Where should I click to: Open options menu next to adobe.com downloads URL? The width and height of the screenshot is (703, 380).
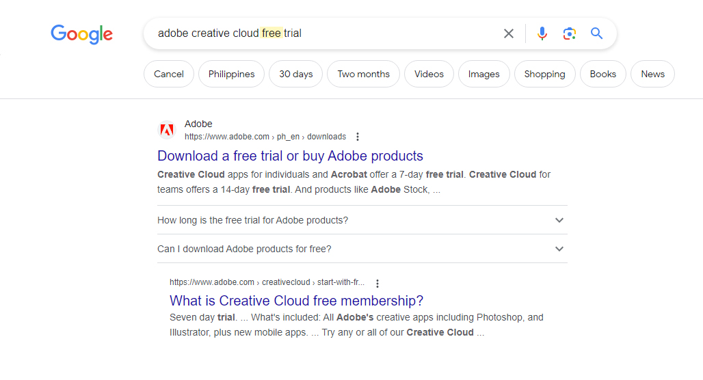(x=358, y=137)
